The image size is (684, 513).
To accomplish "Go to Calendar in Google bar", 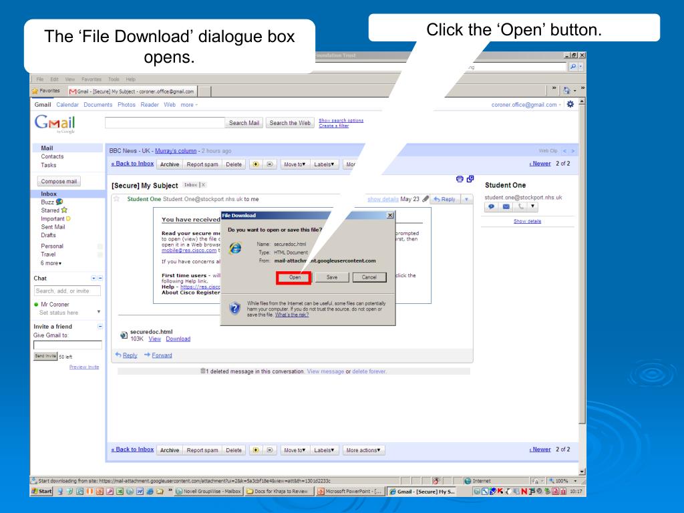I will [67, 105].
